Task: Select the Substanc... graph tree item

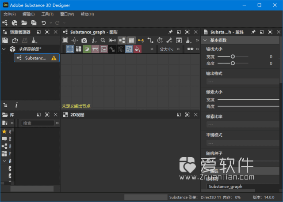Action: coord(37,58)
